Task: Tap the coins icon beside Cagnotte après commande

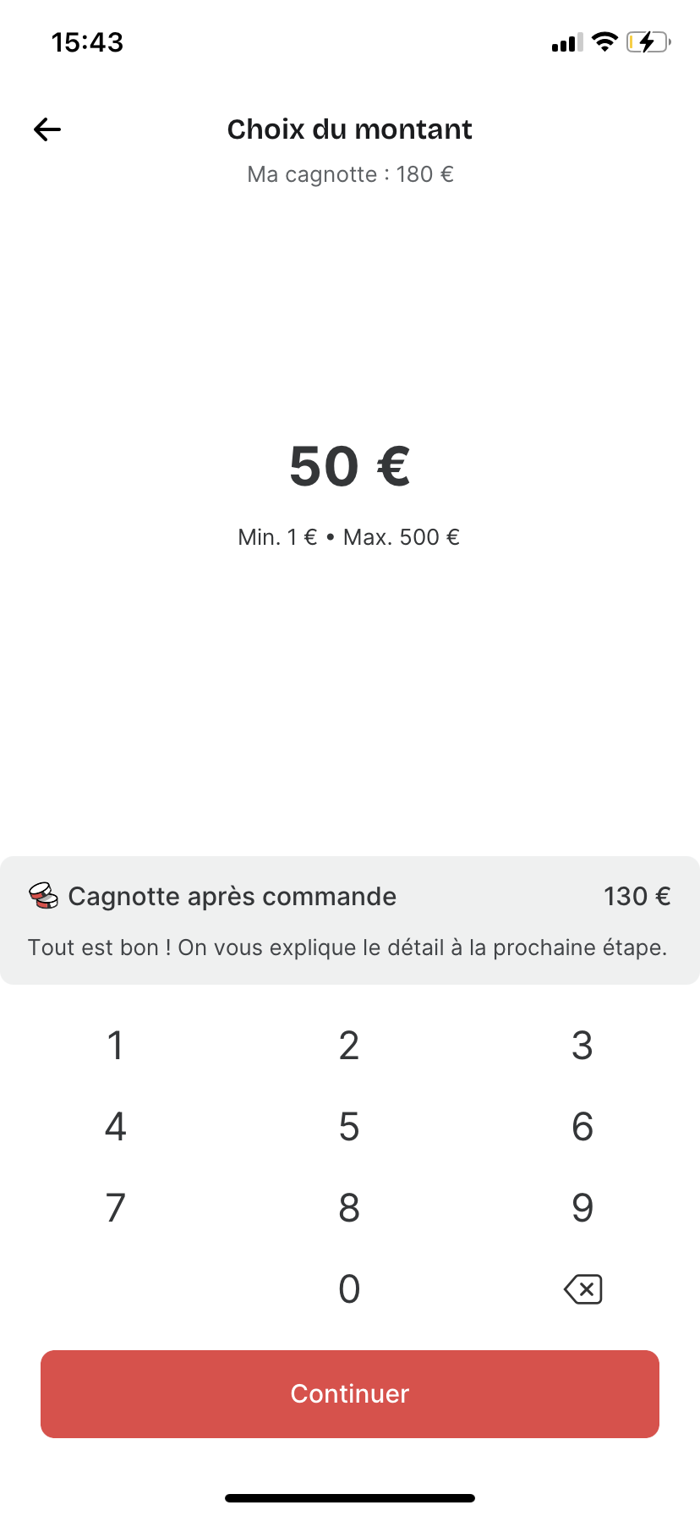Action: pos(43,896)
